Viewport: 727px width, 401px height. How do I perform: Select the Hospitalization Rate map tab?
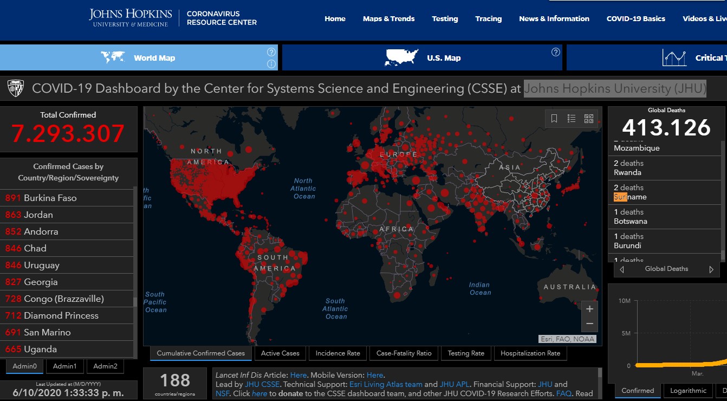click(530, 353)
